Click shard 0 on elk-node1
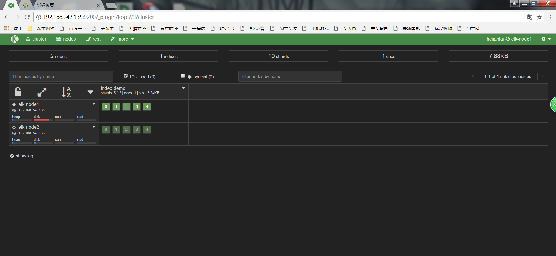556x256 pixels. click(106, 107)
